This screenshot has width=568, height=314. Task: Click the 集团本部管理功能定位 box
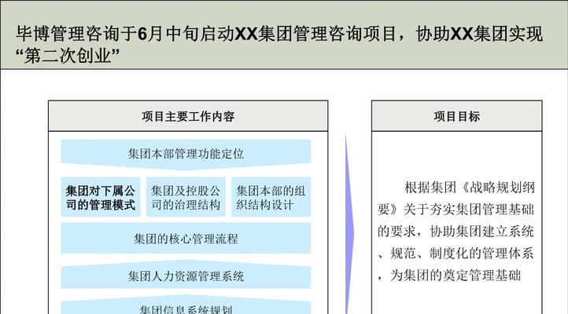[186, 155]
